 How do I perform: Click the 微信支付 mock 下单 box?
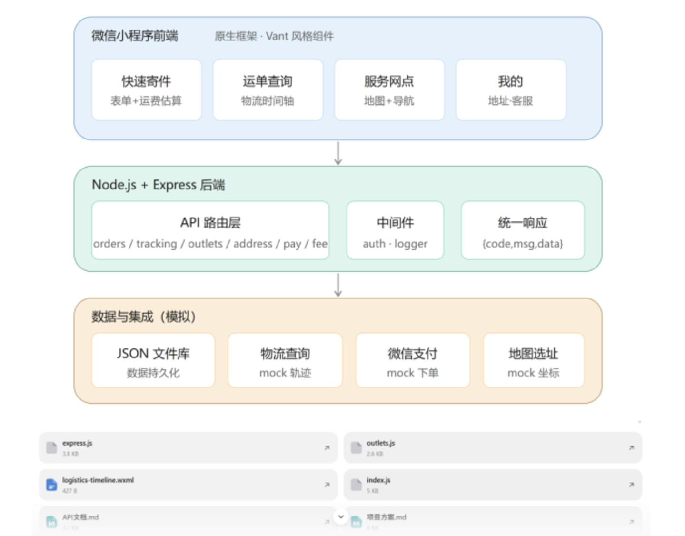(413, 360)
